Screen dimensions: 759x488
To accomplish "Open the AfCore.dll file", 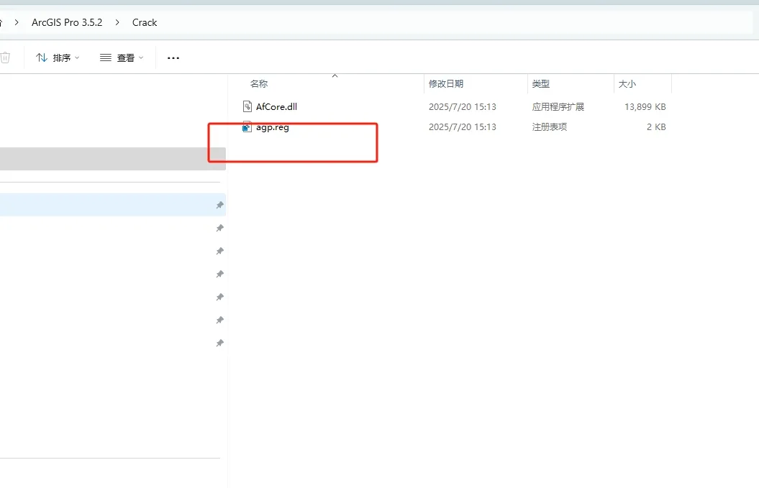I will [276, 106].
